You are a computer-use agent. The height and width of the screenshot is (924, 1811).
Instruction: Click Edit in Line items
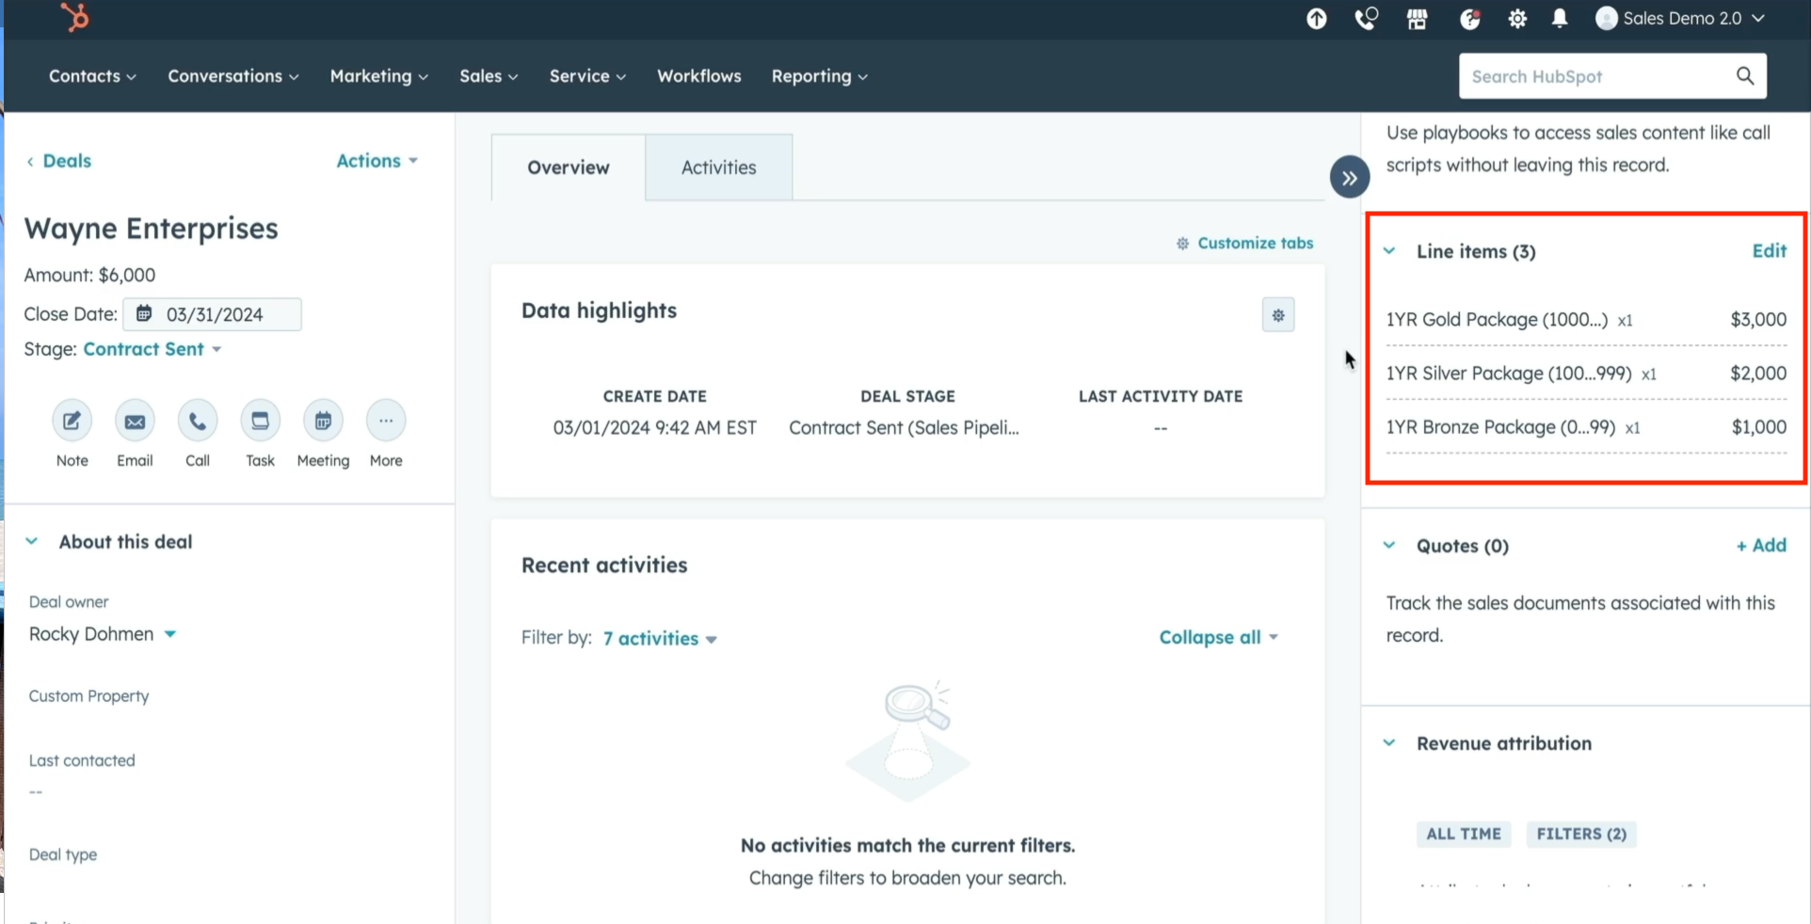coord(1769,251)
